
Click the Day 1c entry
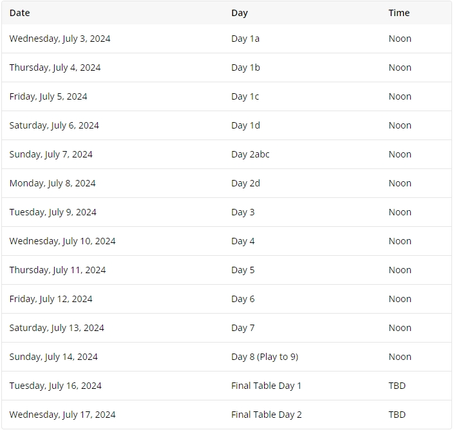tap(245, 96)
